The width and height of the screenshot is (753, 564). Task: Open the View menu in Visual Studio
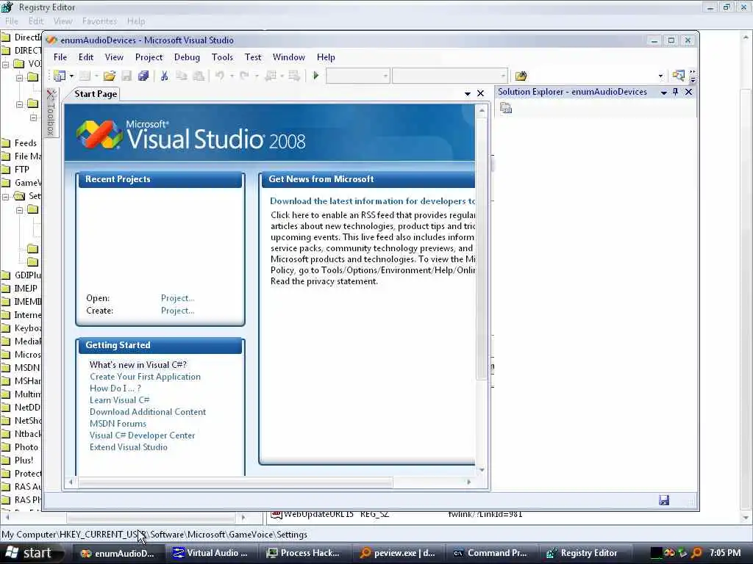click(x=114, y=57)
